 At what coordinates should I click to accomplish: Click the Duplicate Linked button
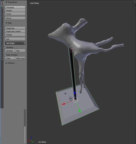(x=15, y=31)
